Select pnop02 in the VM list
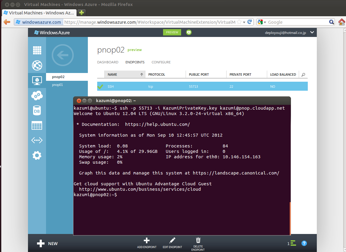 [67, 77]
